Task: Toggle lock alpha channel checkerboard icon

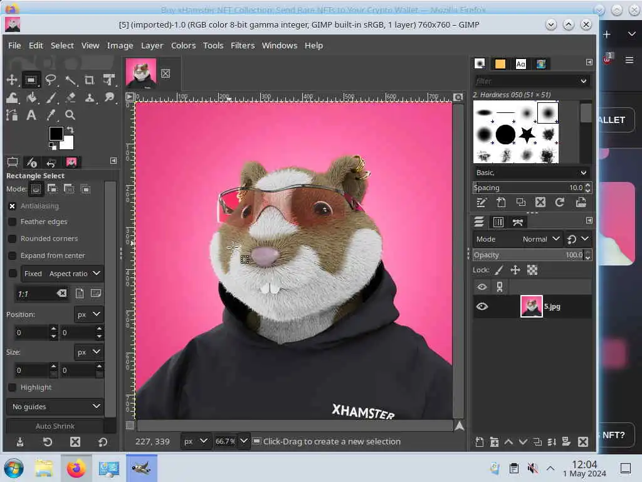Action: (x=532, y=270)
